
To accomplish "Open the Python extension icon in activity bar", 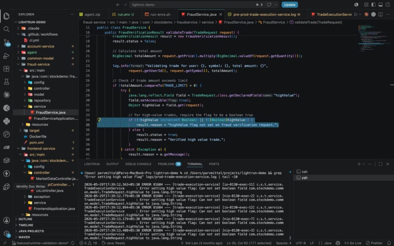I will (x=7, y=121).
